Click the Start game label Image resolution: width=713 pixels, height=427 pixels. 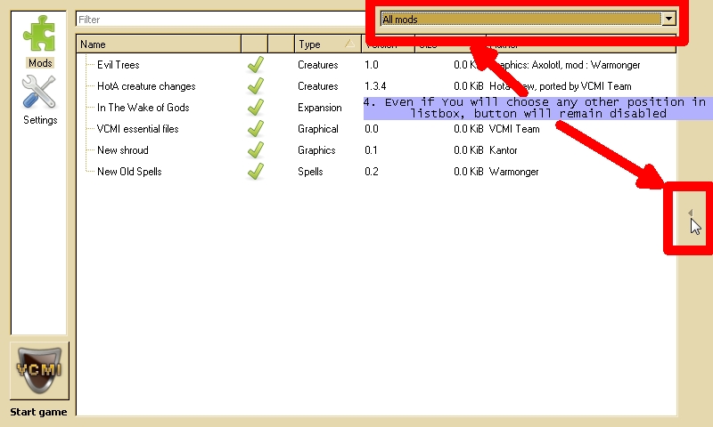click(x=39, y=412)
